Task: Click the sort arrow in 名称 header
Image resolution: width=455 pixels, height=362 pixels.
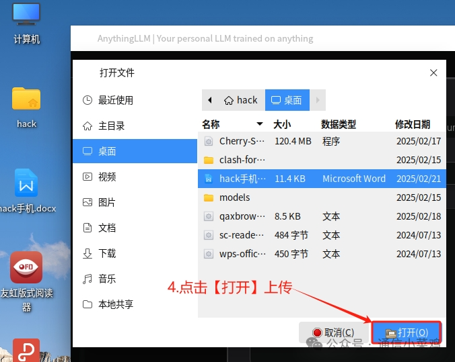Action: coord(260,124)
